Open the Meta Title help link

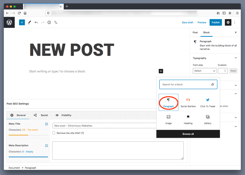(47, 124)
